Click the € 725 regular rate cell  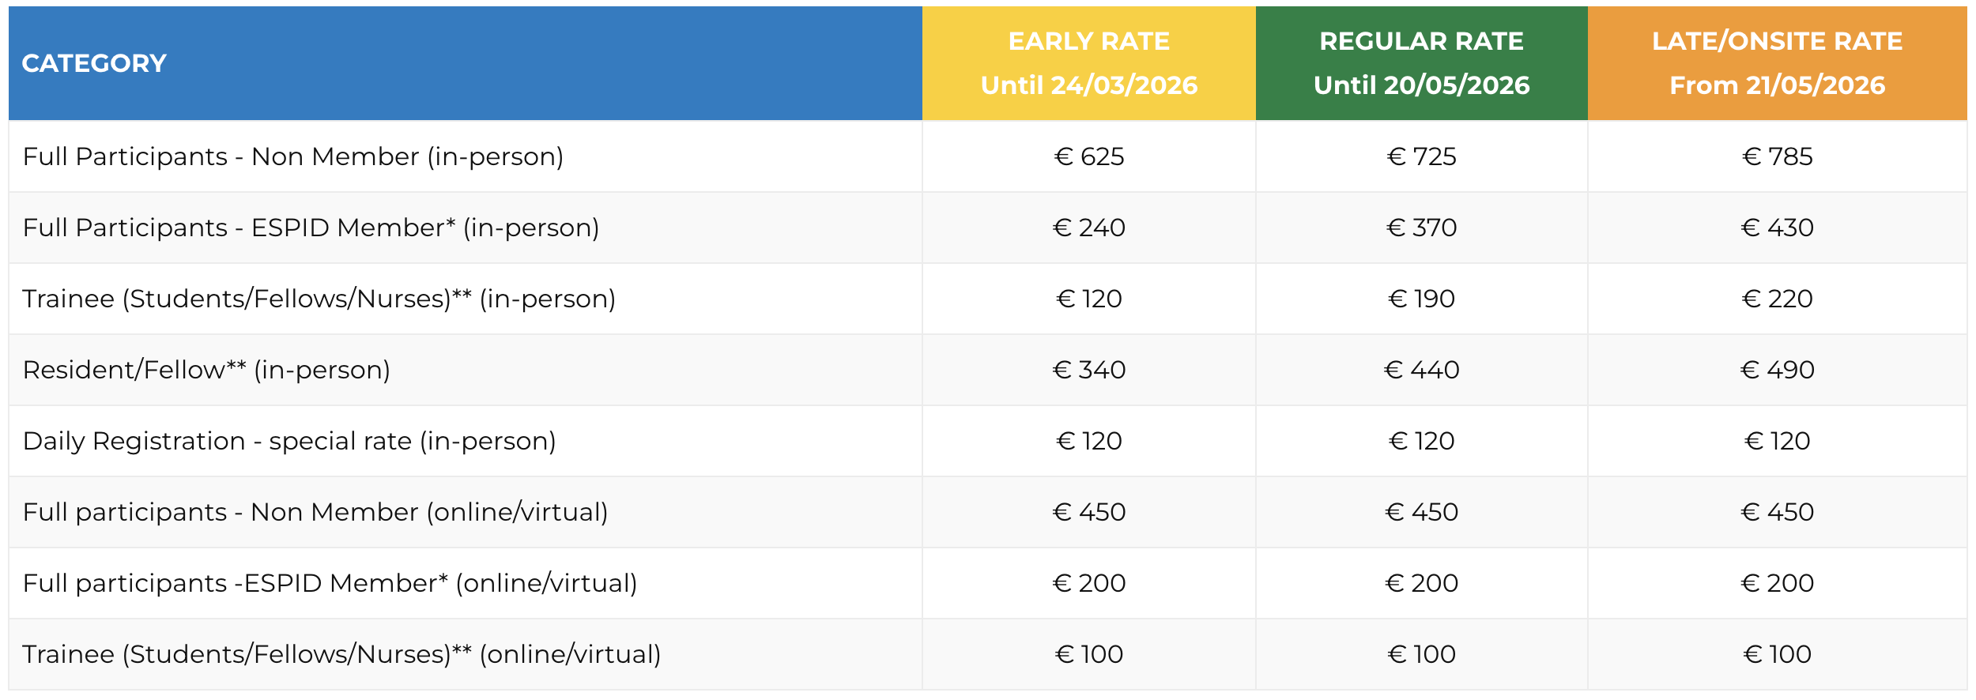click(x=1421, y=156)
